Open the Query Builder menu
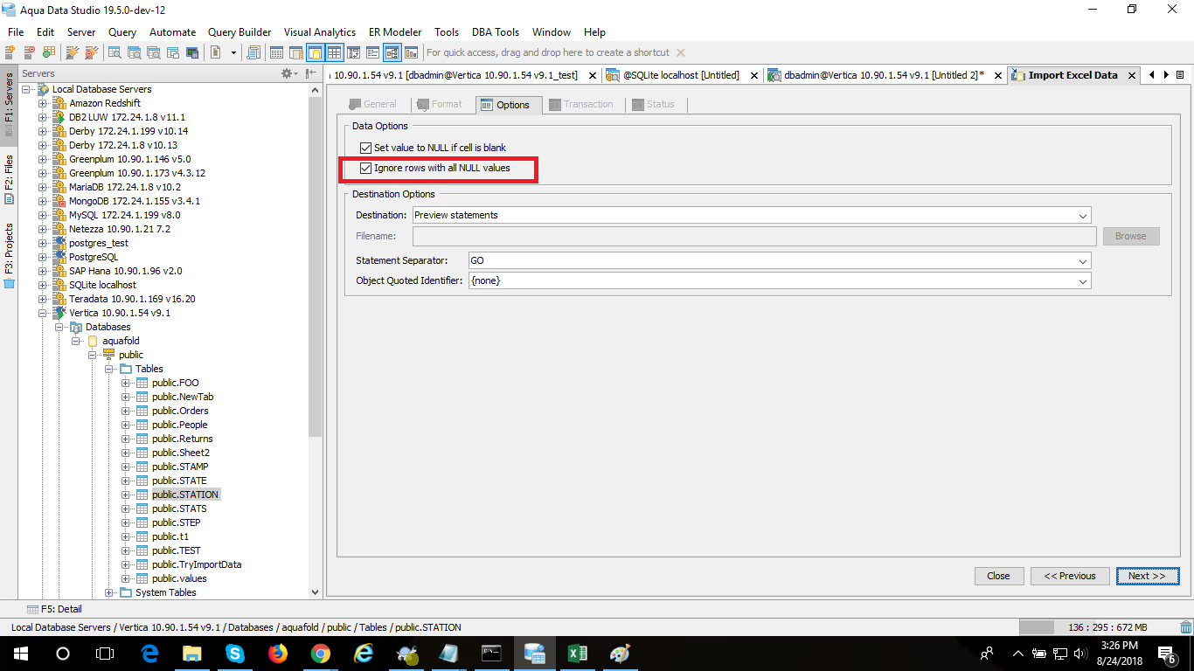 tap(239, 31)
